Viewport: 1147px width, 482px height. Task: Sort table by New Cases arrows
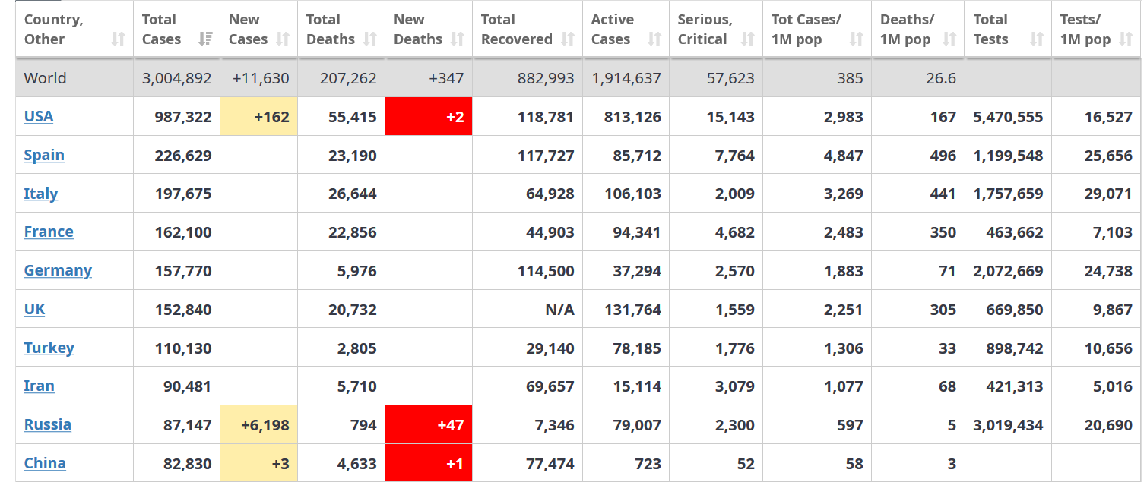coord(283,39)
